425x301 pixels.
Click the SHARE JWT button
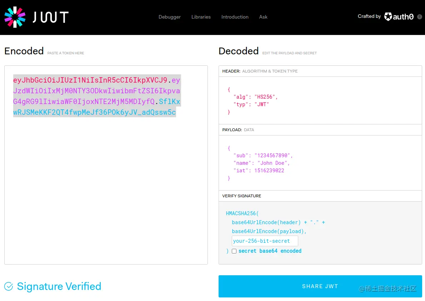pos(320,286)
